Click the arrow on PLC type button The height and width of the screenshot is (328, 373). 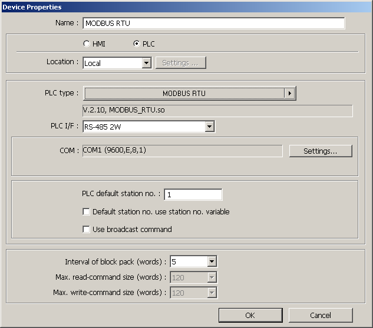290,93
